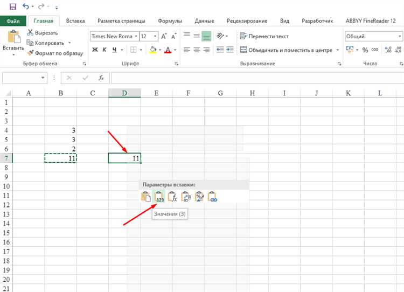Click the Save icon in quick access toolbar

tap(12, 6)
